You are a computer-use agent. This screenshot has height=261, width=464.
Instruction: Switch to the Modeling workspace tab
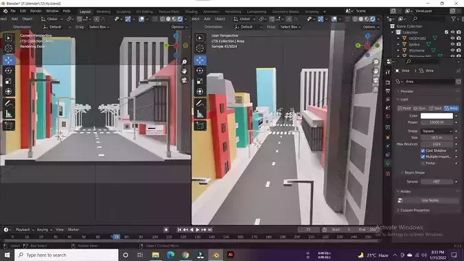[x=103, y=12]
